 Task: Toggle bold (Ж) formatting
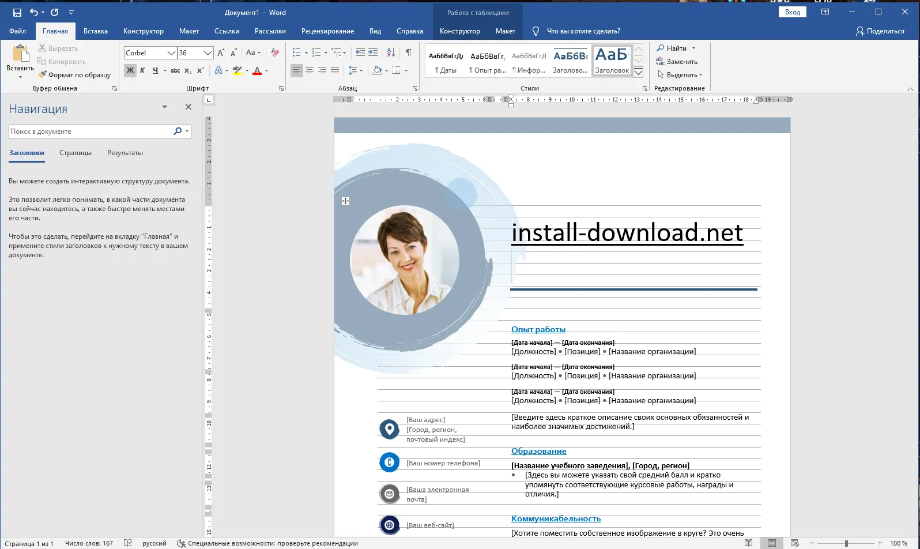[x=130, y=70]
